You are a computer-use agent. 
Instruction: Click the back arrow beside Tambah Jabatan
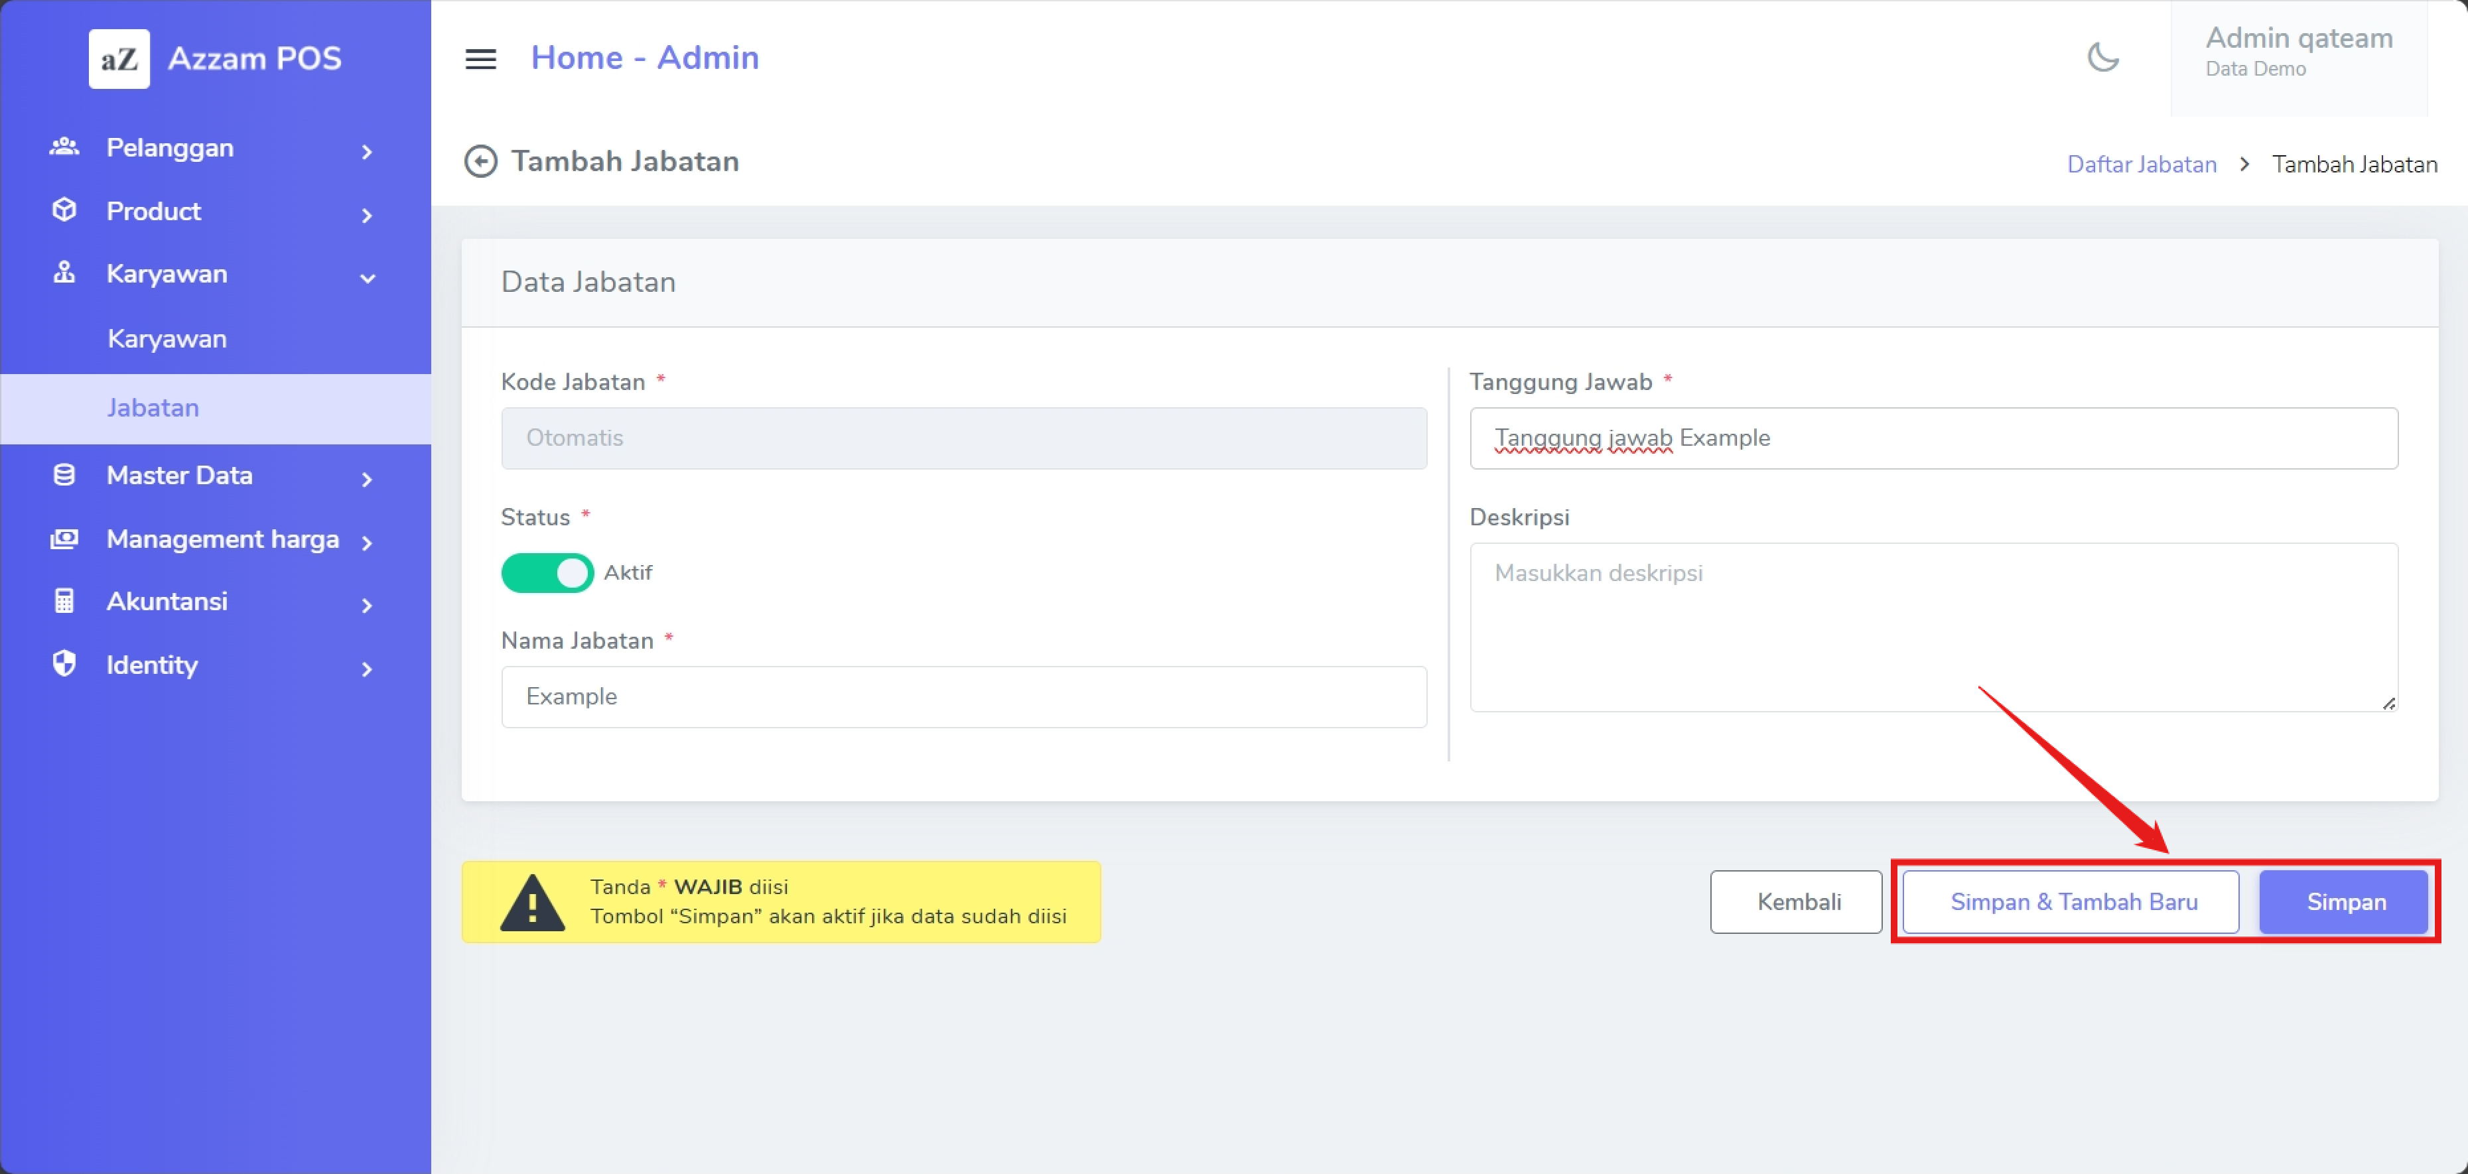point(480,162)
